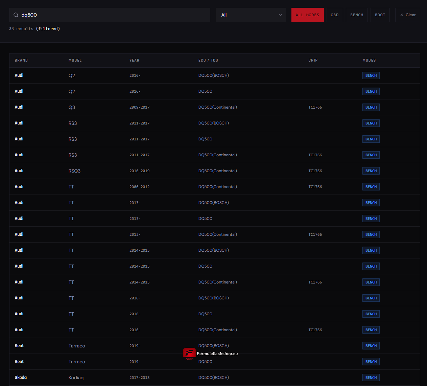
Task: Click the search field containing dq500
Action: coord(110,15)
